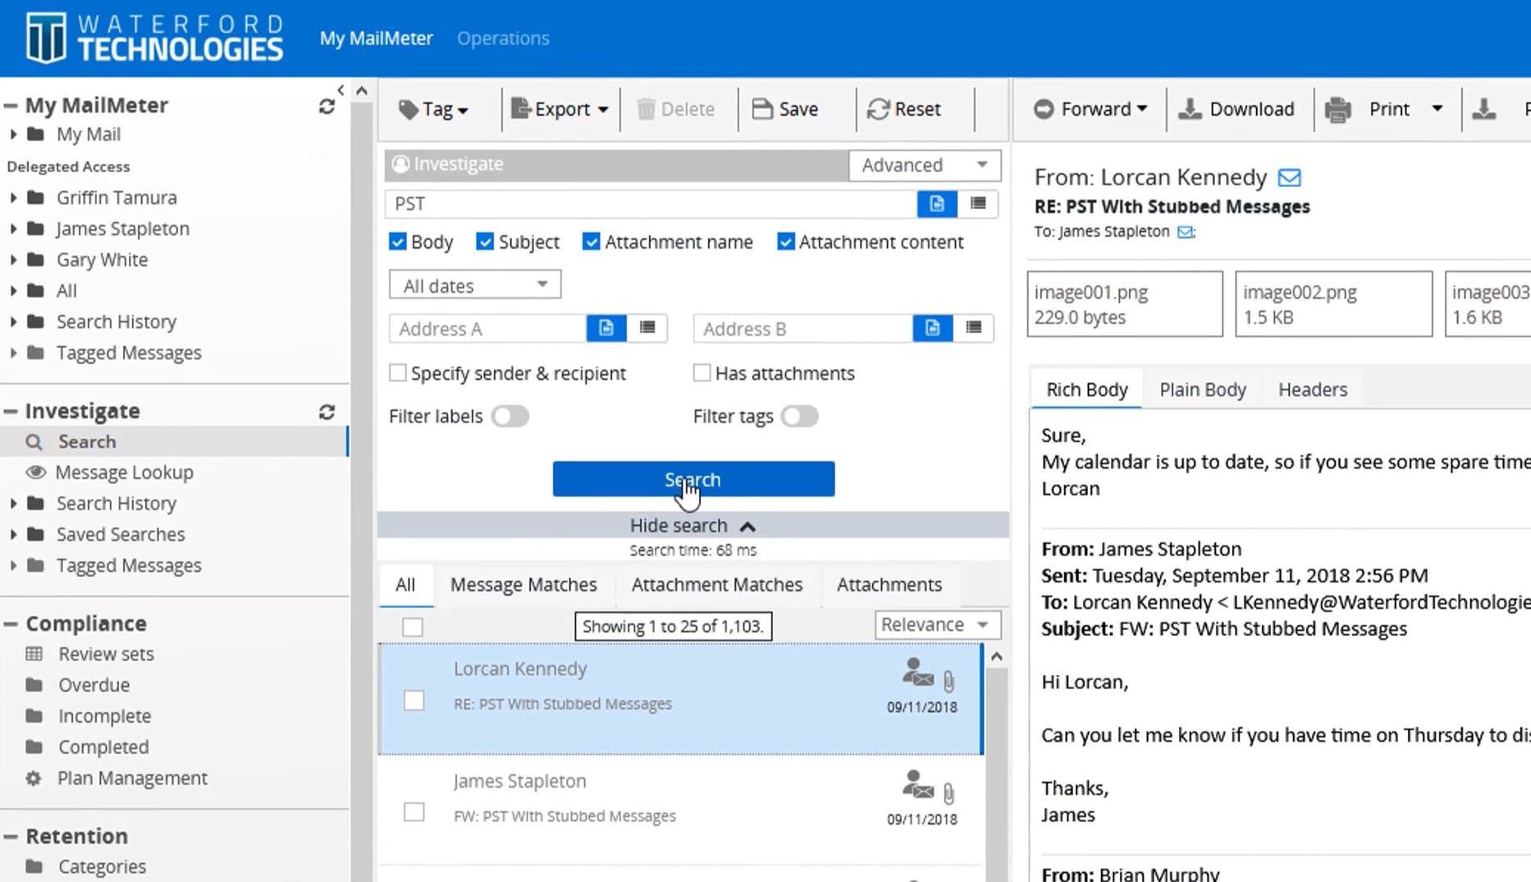
Task: Switch to the Attachments results tab
Action: [889, 585]
